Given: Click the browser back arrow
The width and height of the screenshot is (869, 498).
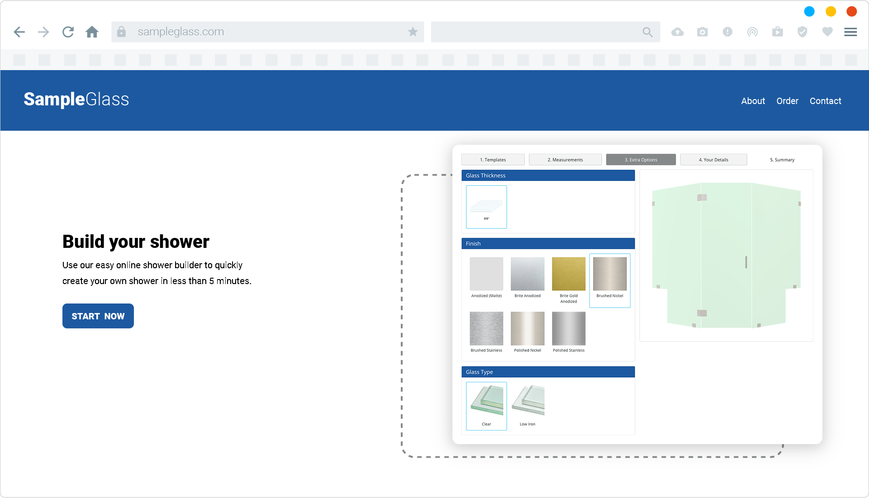Looking at the screenshot, I should pos(19,32).
